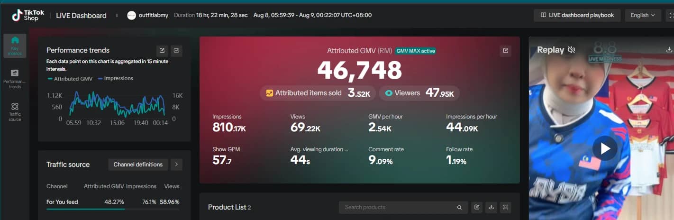
Task: Toggle the Attributed GMV chart legend
Action: [69, 79]
